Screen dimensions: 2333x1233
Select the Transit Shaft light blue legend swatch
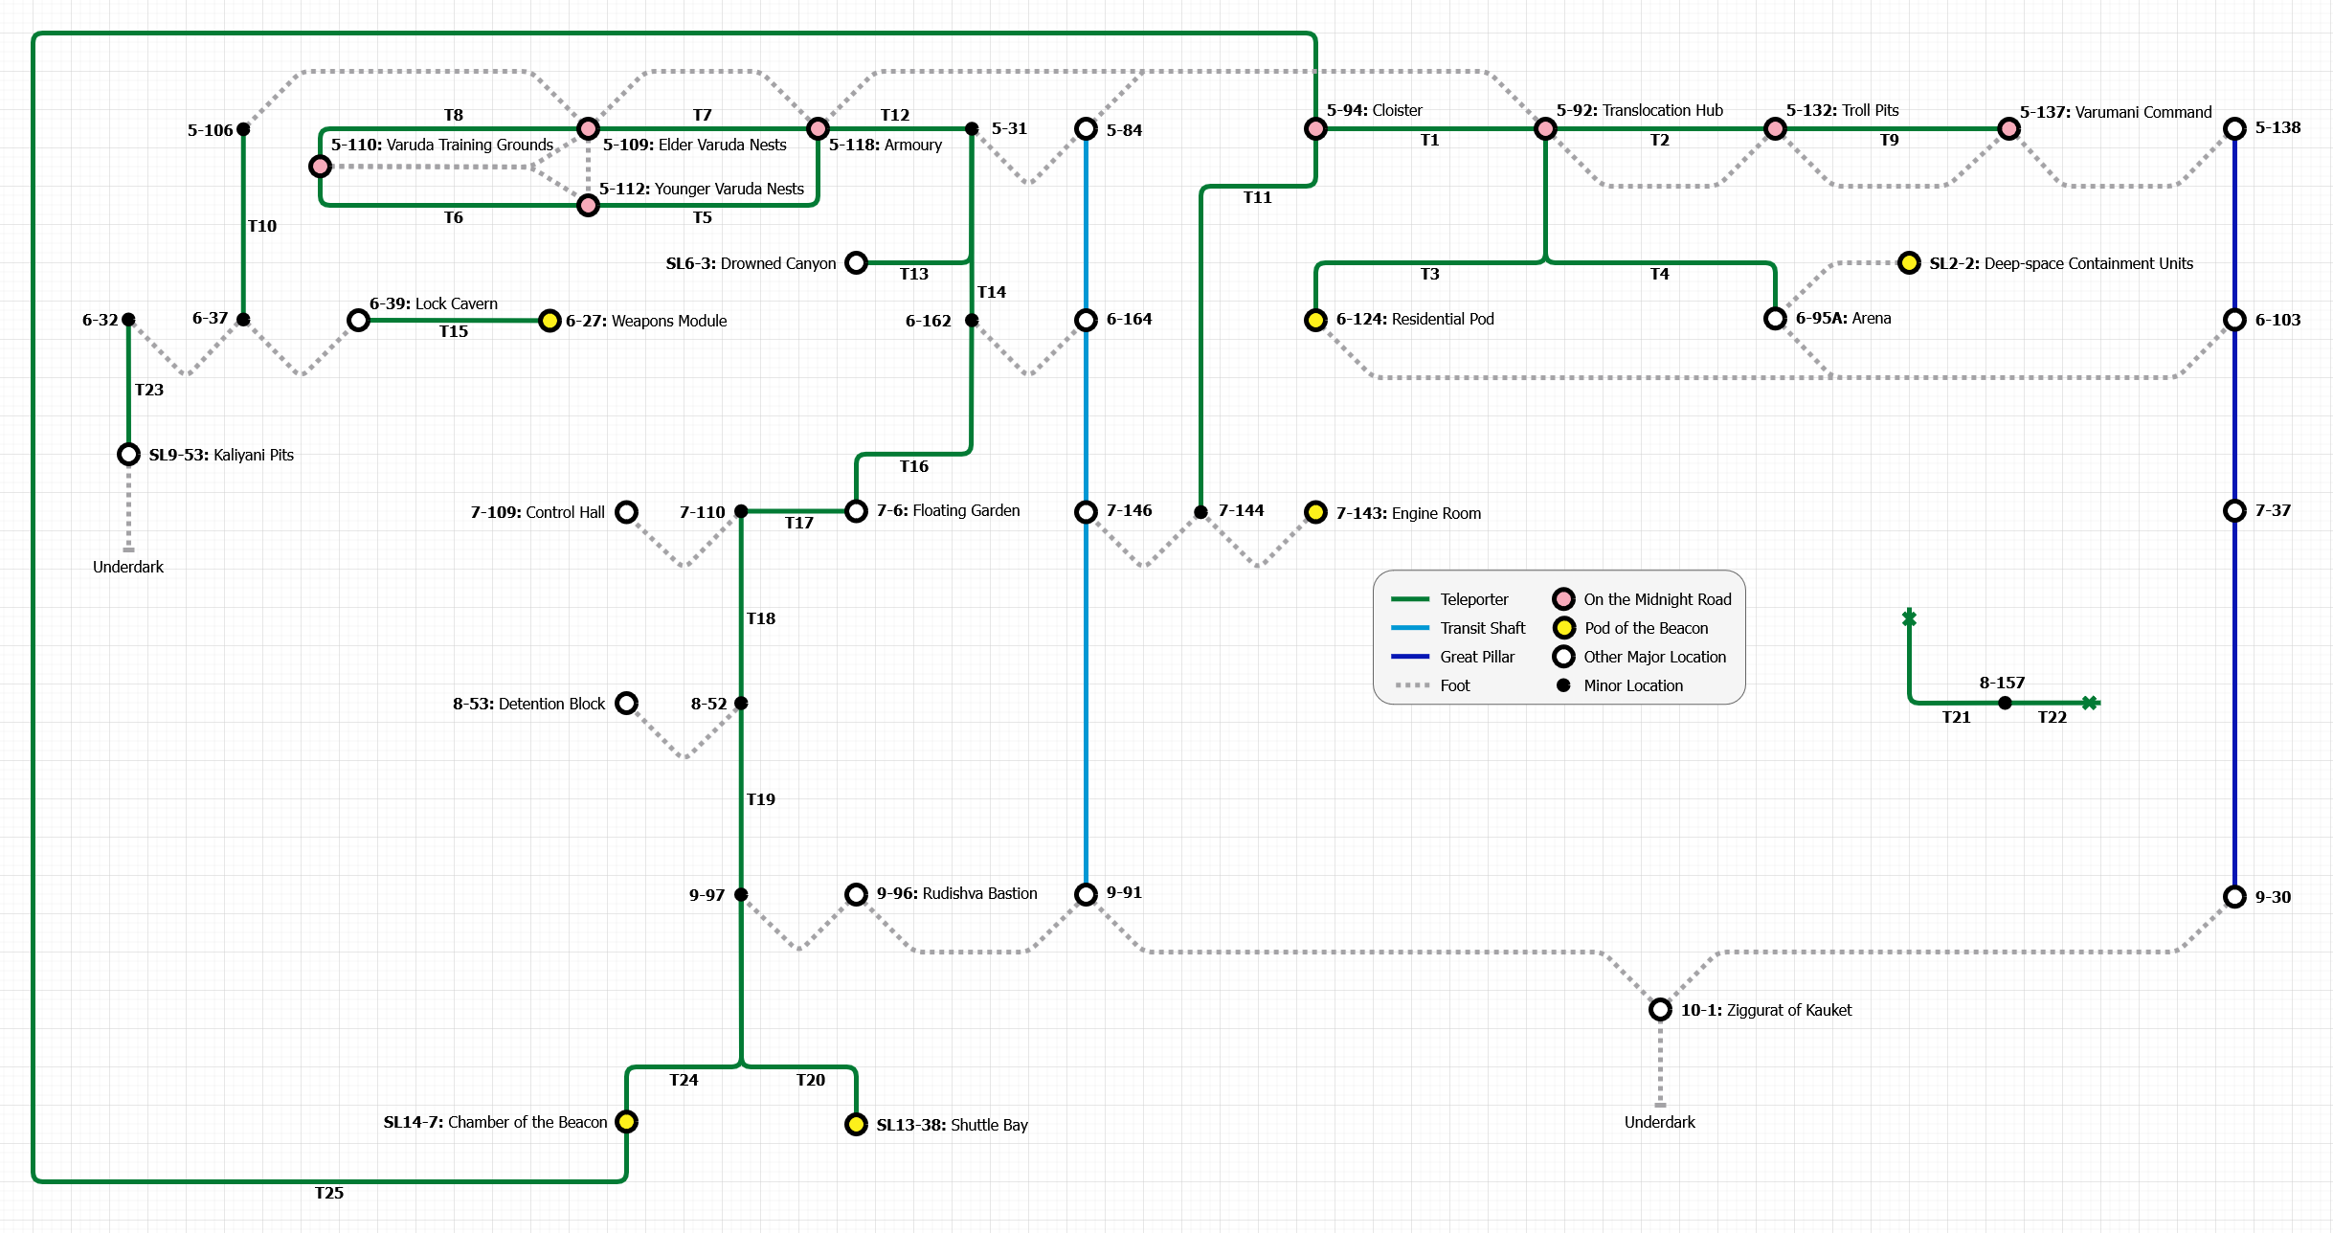pos(1409,628)
